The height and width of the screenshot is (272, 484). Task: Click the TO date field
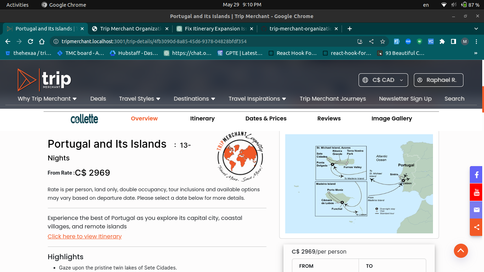[x=392, y=266]
